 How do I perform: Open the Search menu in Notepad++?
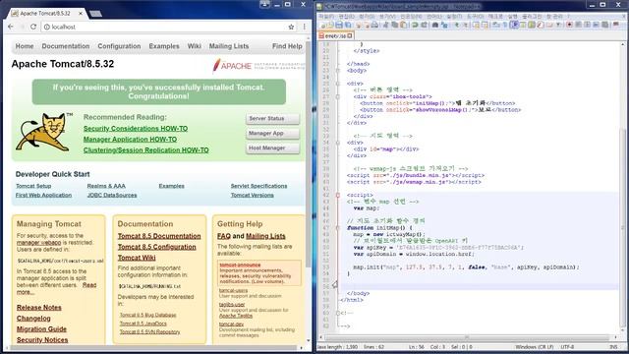point(367,17)
